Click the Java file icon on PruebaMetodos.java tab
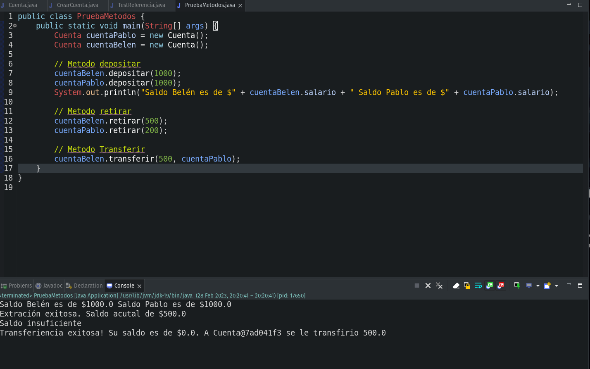This screenshot has width=590, height=369. (x=179, y=5)
